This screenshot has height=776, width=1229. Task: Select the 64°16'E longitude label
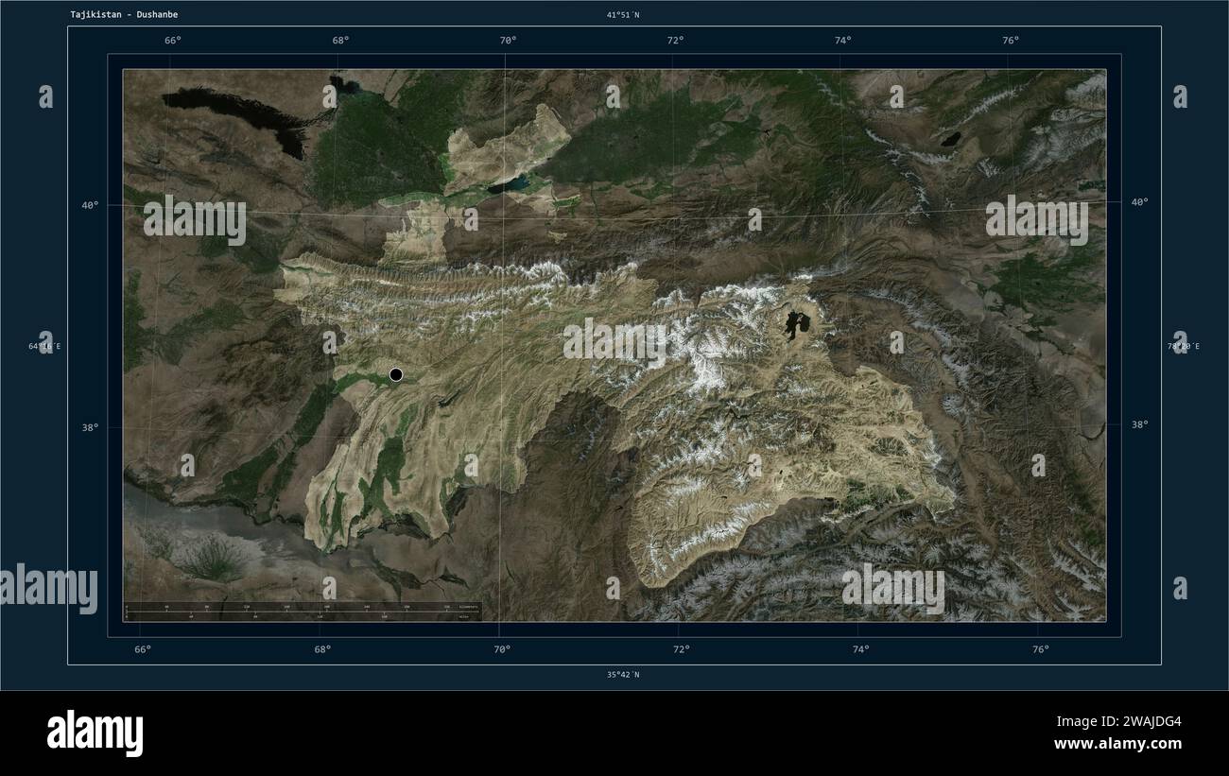click(x=44, y=346)
